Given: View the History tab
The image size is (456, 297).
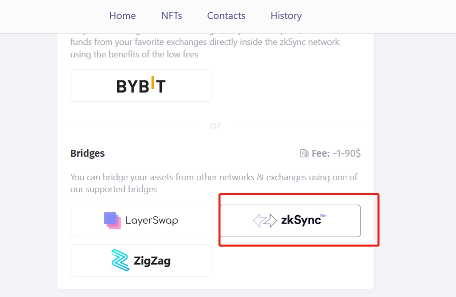Looking at the screenshot, I should click(286, 15).
